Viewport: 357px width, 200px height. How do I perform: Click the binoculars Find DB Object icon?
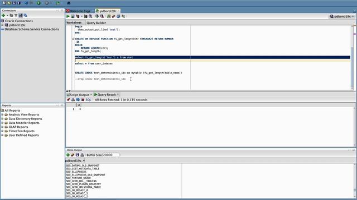coord(69,3)
